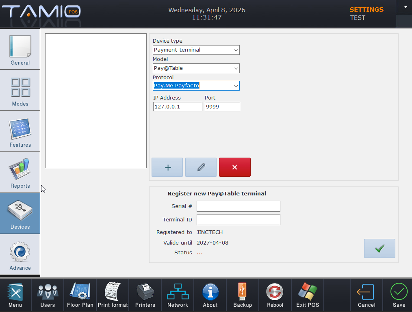This screenshot has width=412, height=312.
Task: Confirm terminal registration with green checkmark
Action: [x=379, y=249]
